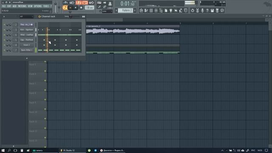Open the piano roll toolbar icon
The image size is (272, 153).
point(146,11)
